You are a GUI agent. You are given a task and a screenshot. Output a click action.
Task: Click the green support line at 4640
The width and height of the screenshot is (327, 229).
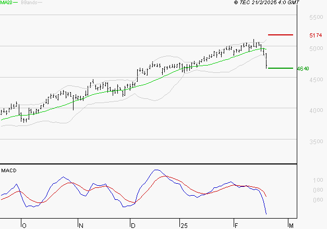281,68
